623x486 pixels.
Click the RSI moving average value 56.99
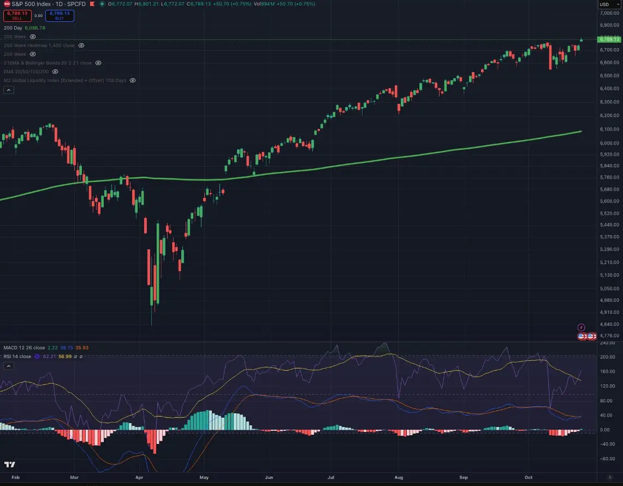tap(65, 356)
